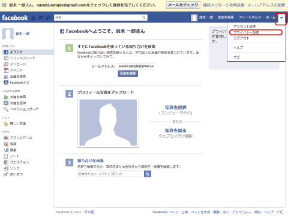Screen dimensions: 288x221
Task: Open 友達を検索 under the お気に入り section
Action: [18, 77]
